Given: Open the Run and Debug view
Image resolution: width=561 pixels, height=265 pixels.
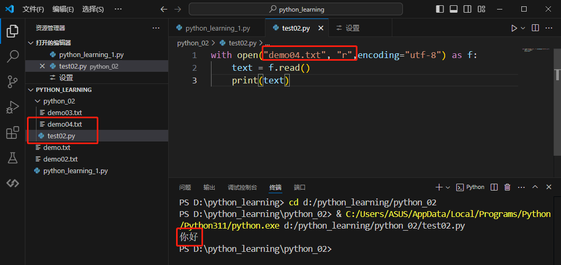Looking at the screenshot, I should tap(13, 107).
